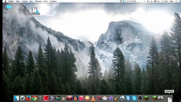181x102 pixels.
Task: Open the Skype status icon in menu bar
Action: point(123,1)
